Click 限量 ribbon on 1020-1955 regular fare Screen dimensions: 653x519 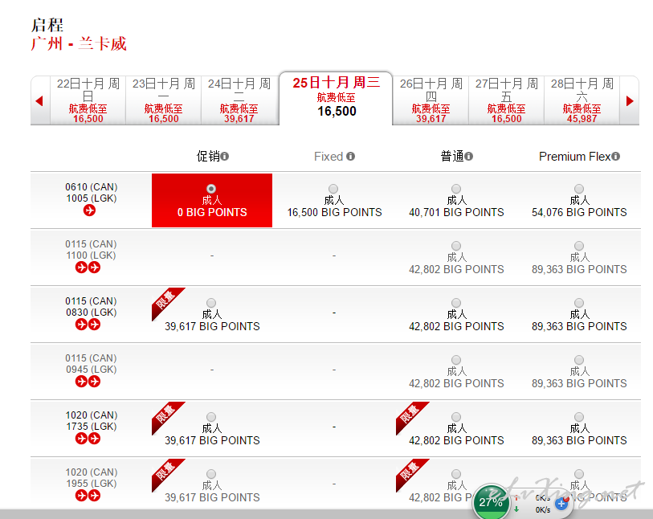coord(410,472)
